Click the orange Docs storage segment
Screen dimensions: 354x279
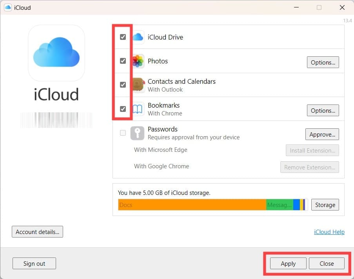[192, 205]
